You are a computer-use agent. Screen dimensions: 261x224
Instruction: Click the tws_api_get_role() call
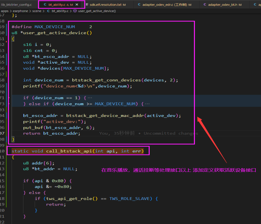(72, 199)
